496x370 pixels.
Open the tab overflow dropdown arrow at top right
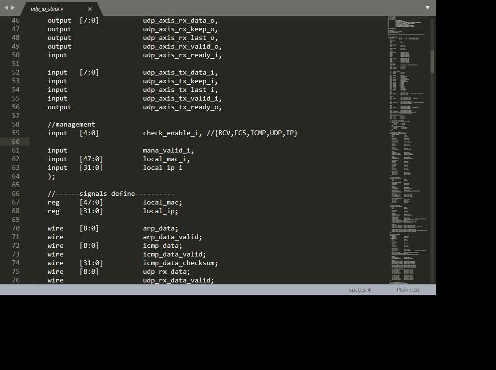coord(428,8)
